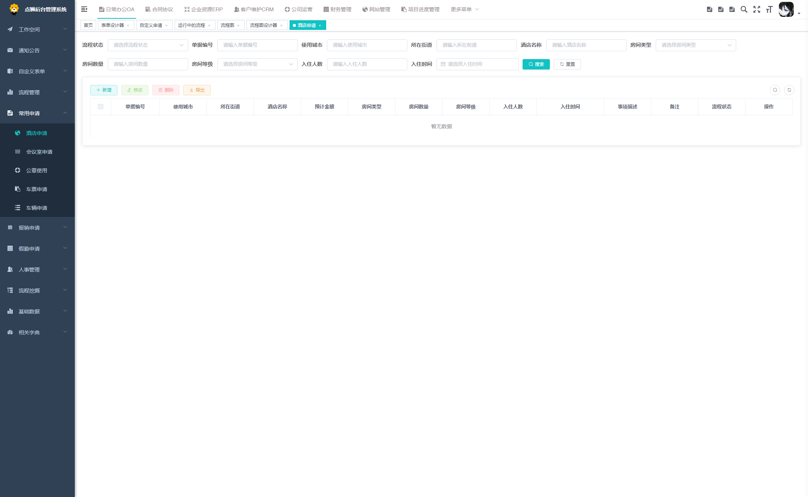Tick the select-all checkbox in table header
This screenshot has width=808, height=497.
101,107
